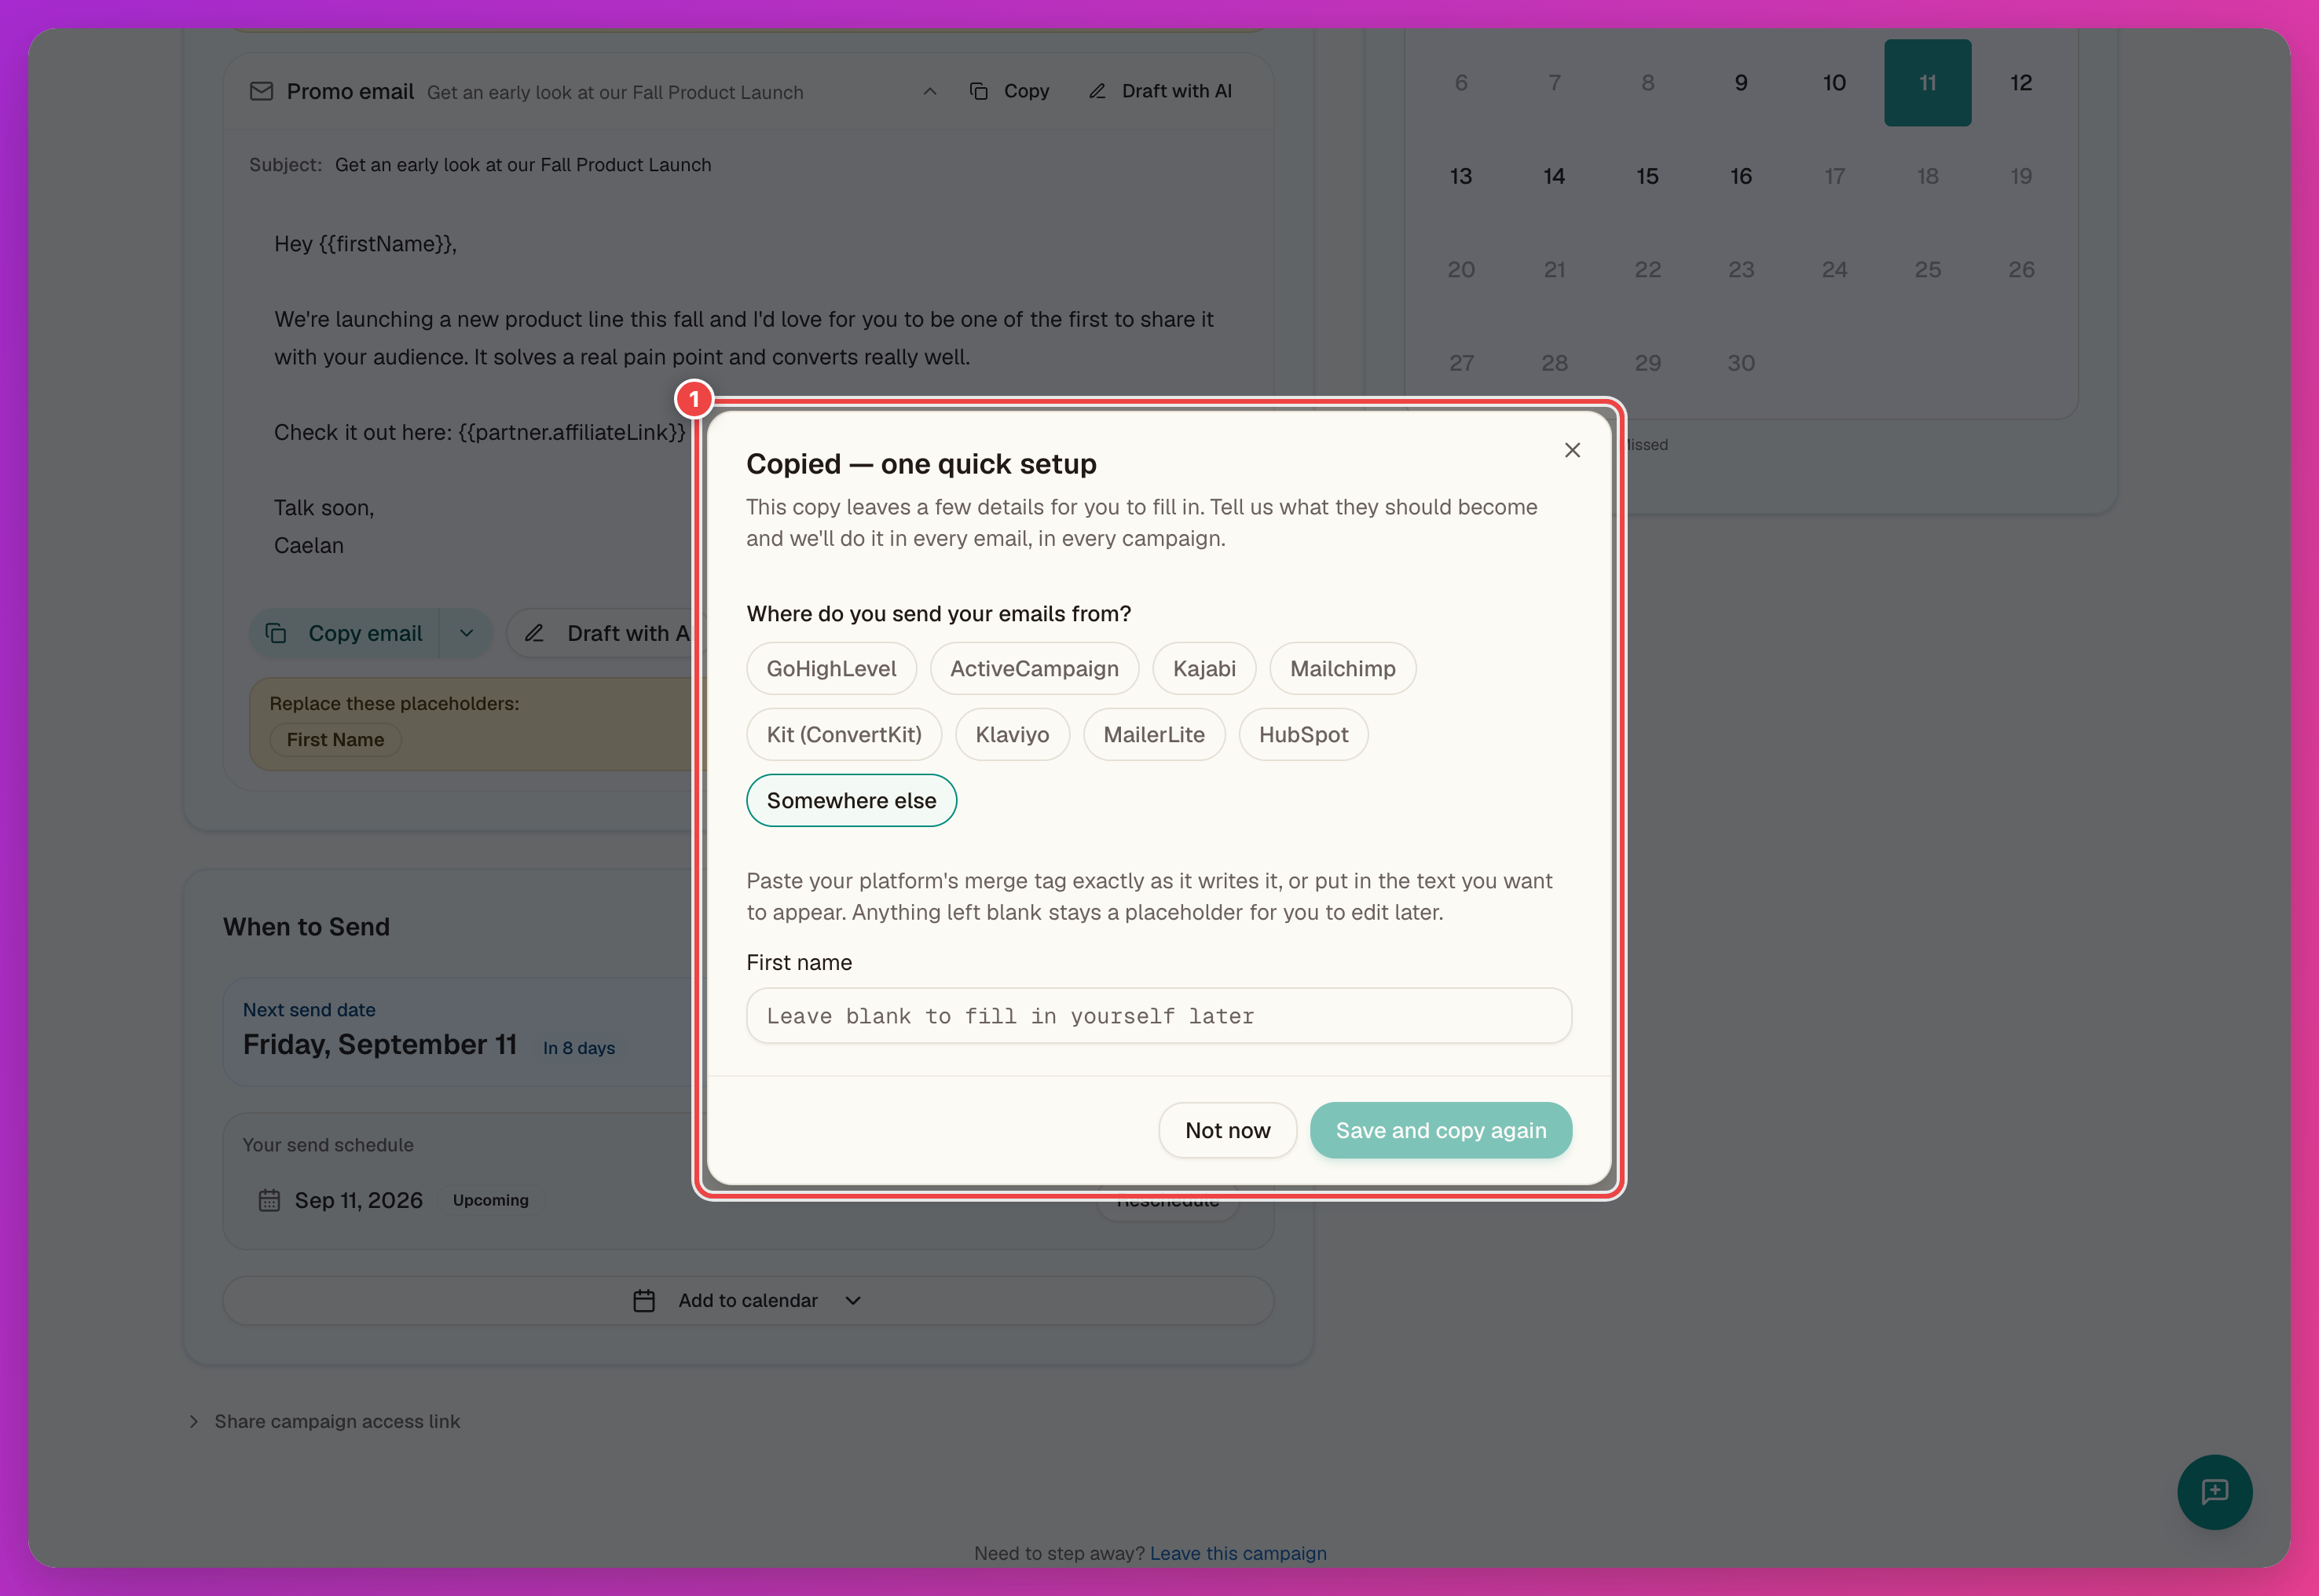2319x1596 pixels.
Task: Close the quick setup dialog
Action: [1572, 450]
